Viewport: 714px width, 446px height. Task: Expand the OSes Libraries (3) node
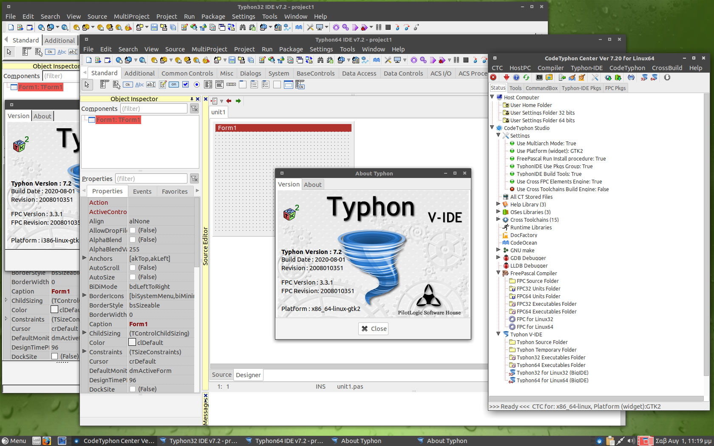(x=499, y=212)
